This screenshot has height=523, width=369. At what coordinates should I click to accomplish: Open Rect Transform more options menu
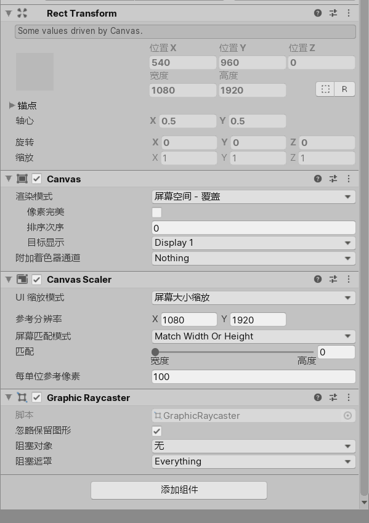[x=349, y=13]
